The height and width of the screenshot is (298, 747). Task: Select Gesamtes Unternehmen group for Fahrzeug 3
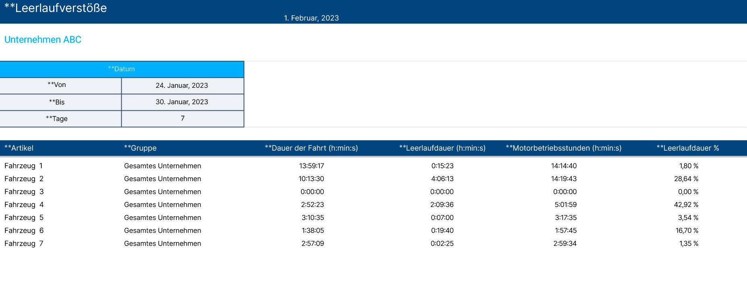point(162,192)
